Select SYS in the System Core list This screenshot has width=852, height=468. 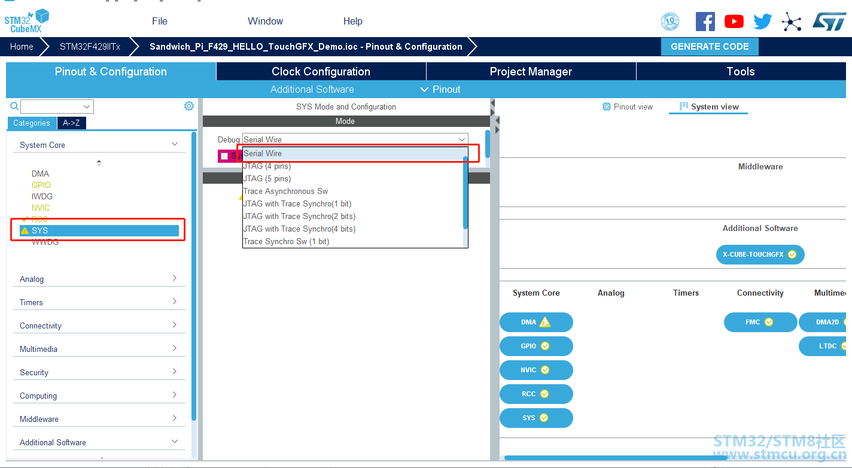click(99, 230)
